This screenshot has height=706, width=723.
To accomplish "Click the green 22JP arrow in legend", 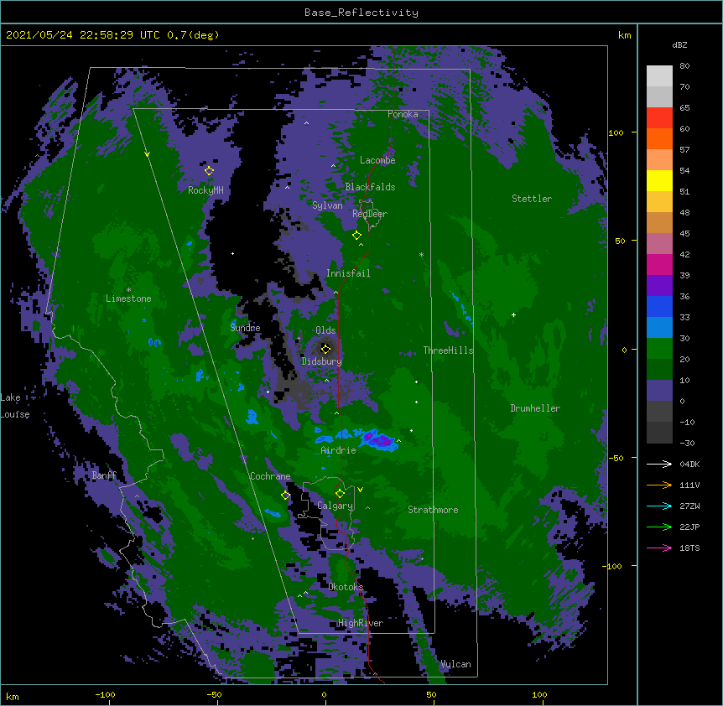I will click(659, 527).
